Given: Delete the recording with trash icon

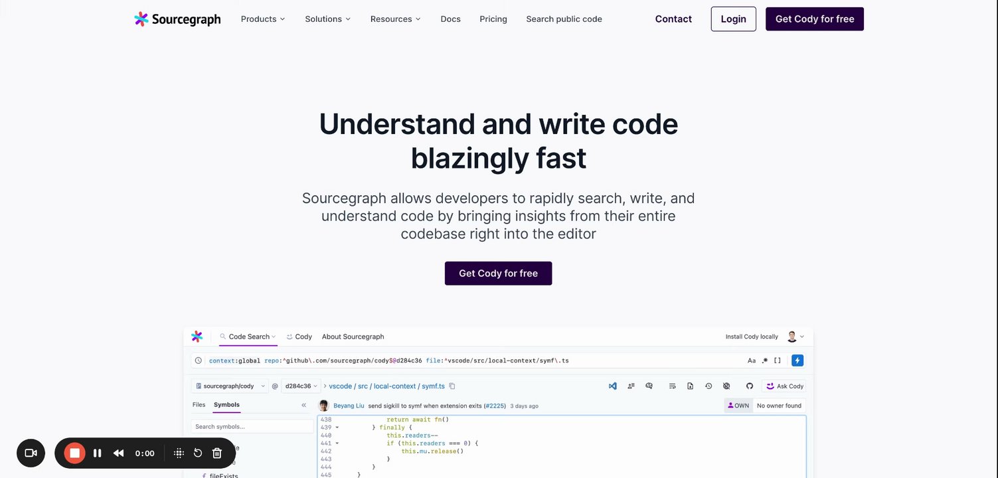Looking at the screenshot, I should click(217, 453).
